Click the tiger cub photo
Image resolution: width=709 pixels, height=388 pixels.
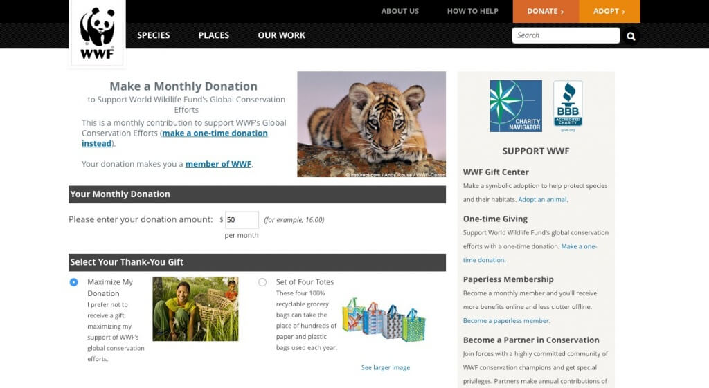[x=371, y=124]
